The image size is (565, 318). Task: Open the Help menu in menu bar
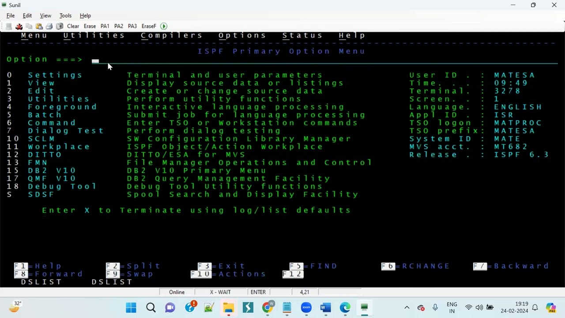point(85,15)
